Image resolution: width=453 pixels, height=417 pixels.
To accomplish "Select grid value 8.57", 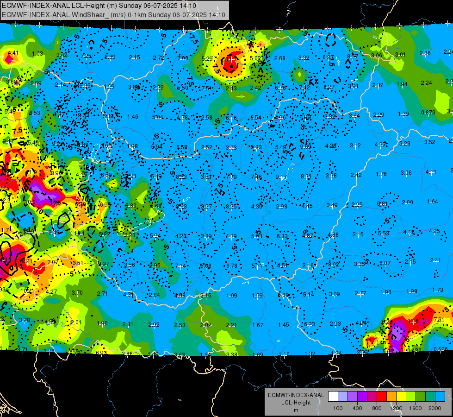I will click(x=353, y=56).
